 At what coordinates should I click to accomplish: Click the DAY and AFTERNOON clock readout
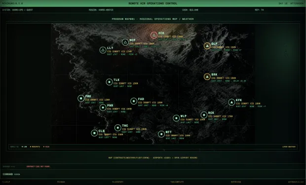291,3
